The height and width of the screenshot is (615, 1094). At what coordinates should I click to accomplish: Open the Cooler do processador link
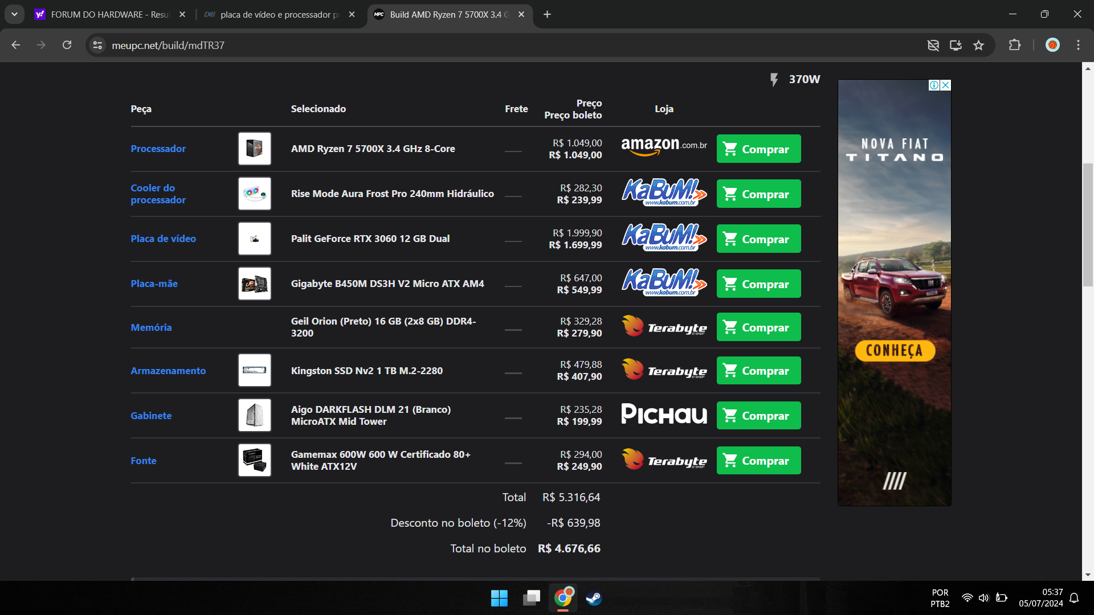click(158, 194)
